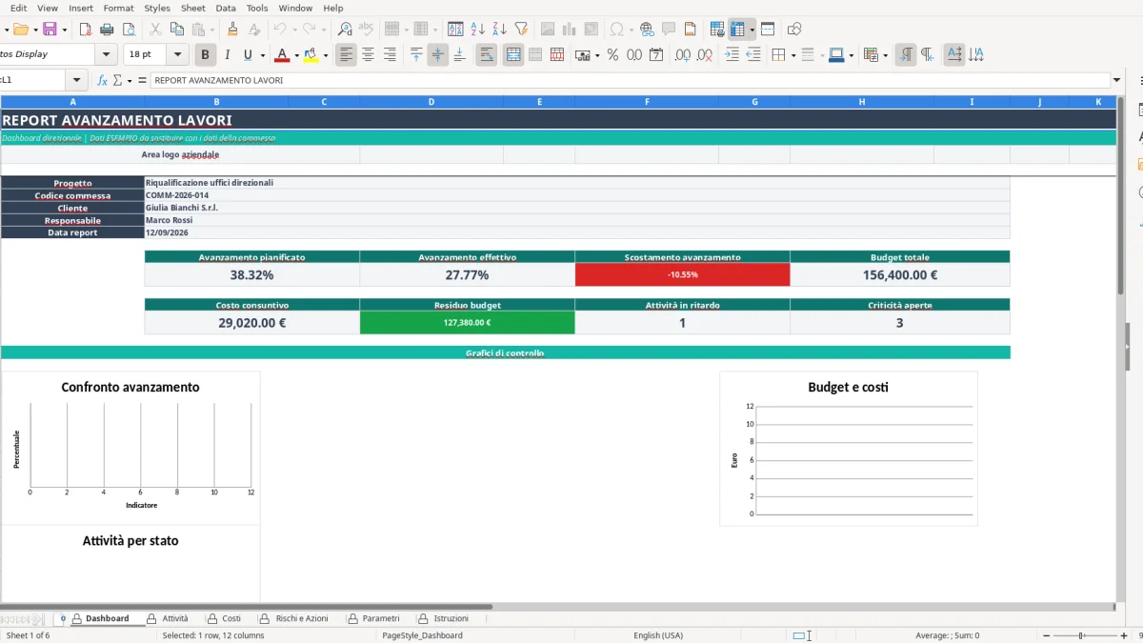
Task: Expand the font color dropdown arrow
Action: point(296,55)
